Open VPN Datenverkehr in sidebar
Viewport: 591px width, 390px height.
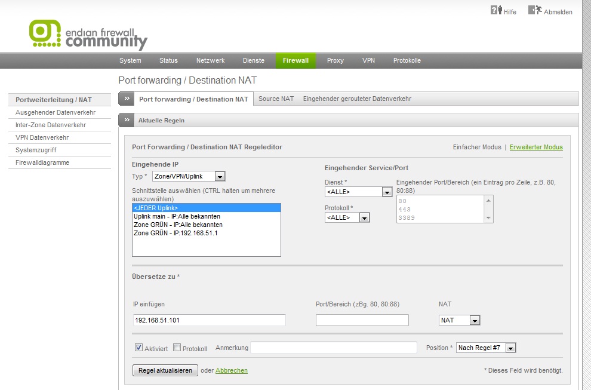coord(60,137)
